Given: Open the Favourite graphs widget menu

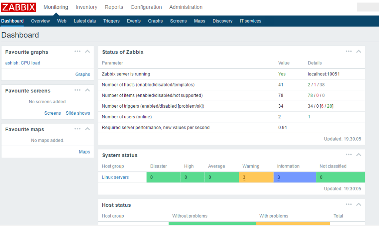Looking at the screenshot, I should 77,51.
